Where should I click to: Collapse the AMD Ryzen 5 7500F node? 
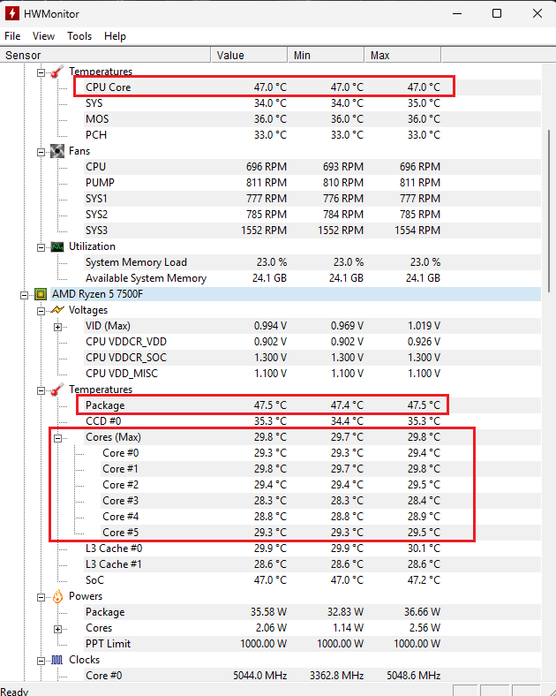tap(24, 295)
